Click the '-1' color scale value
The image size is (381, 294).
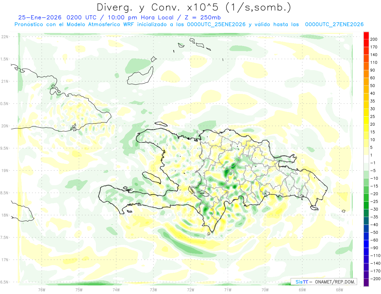(373, 163)
